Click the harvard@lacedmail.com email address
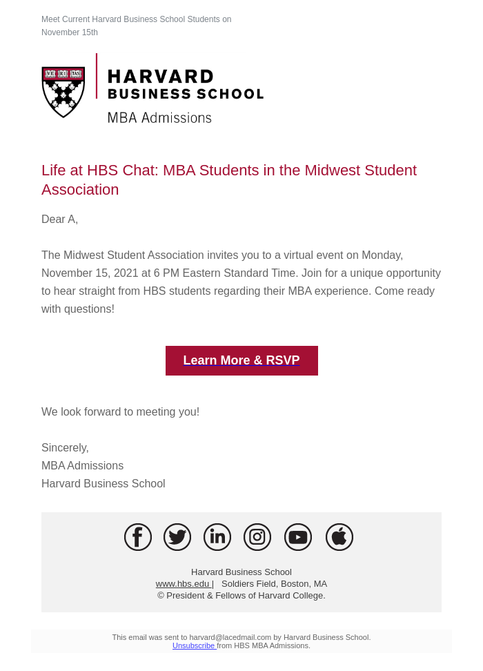 (x=230, y=637)
